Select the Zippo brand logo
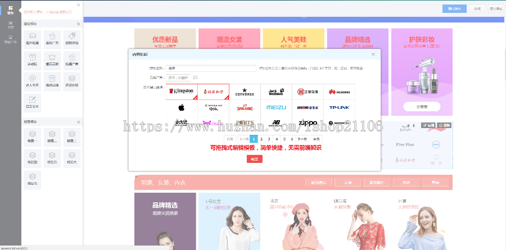Screen dimensions: 506x250 [308, 123]
